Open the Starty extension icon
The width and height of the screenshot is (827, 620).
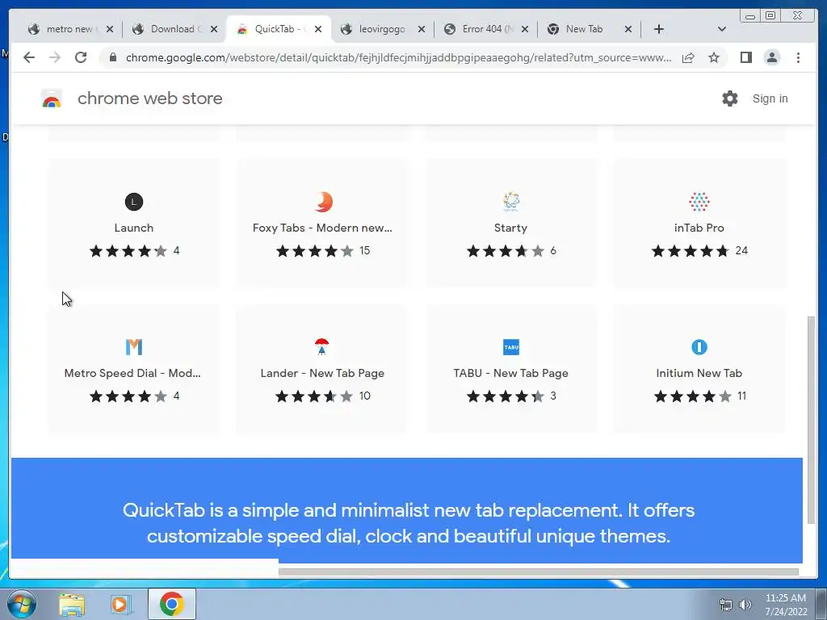tap(510, 201)
